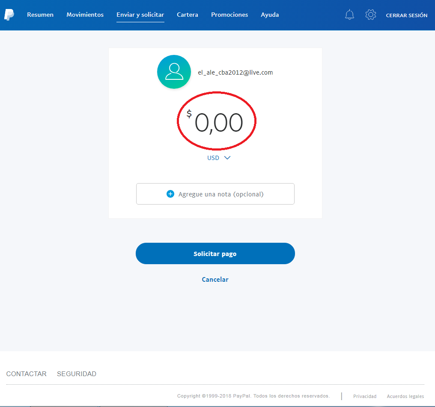This screenshot has height=407, width=435.
Task: Click recipient email el_ale_cba2012@live.com
Action: (235, 72)
